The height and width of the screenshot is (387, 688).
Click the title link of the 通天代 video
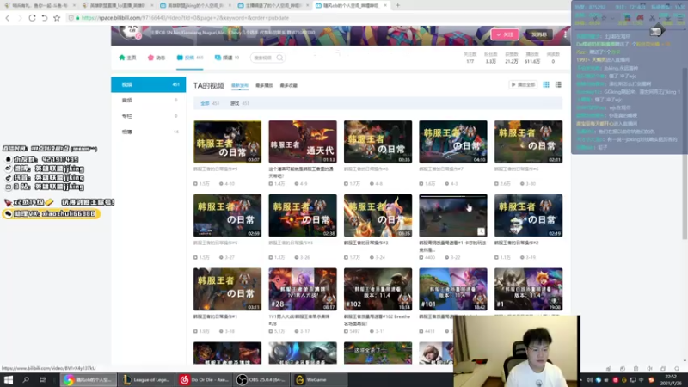pos(303,172)
